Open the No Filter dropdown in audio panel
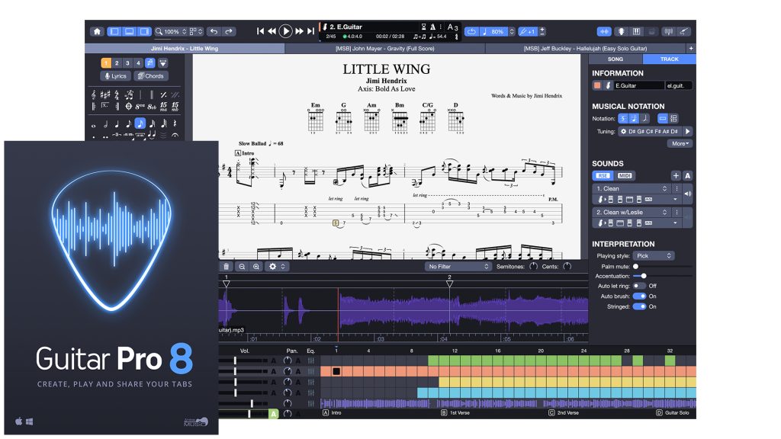Viewport: 781px width, 439px height. pyautogui.click(x=458, y=267)
